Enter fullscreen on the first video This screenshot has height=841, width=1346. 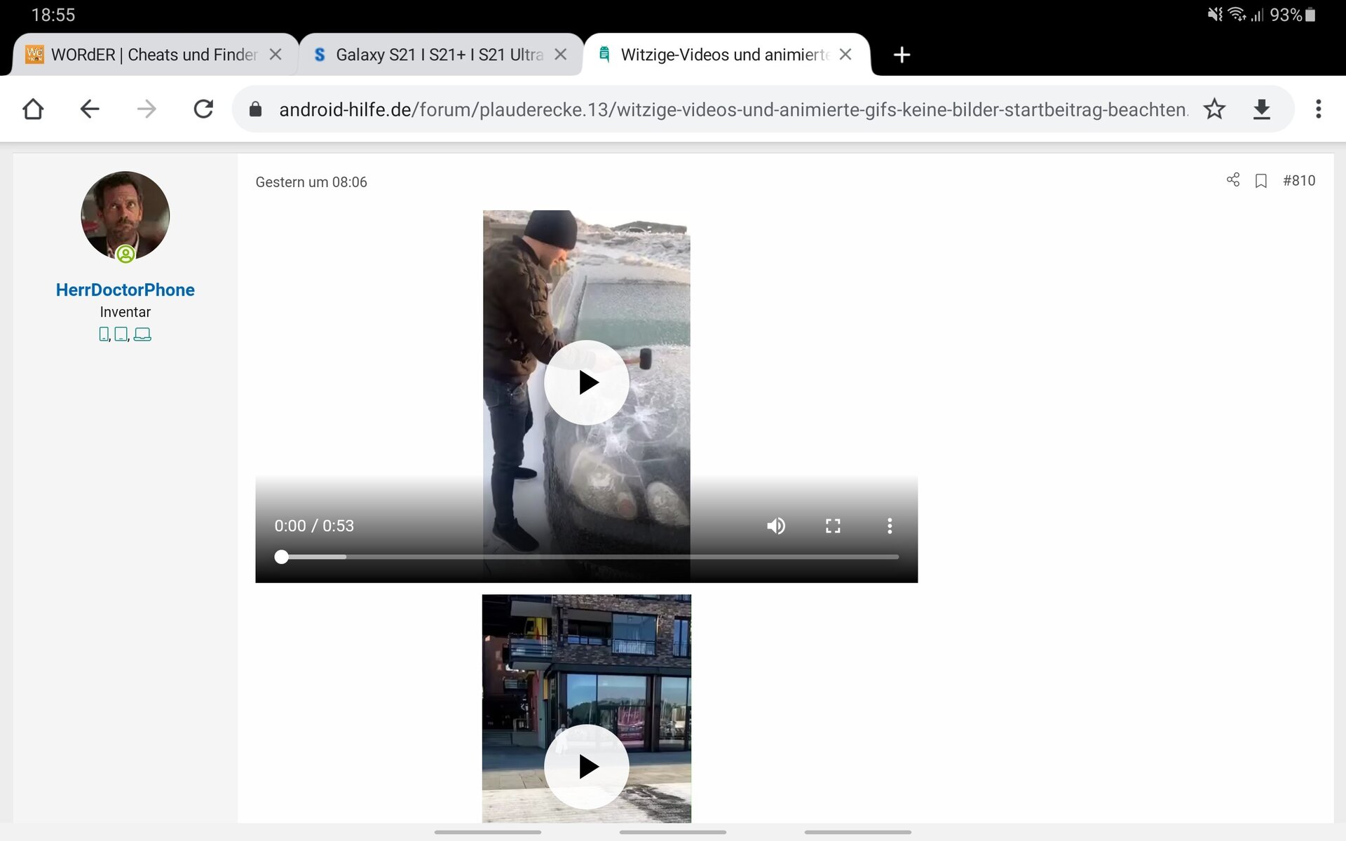point(833,526)
